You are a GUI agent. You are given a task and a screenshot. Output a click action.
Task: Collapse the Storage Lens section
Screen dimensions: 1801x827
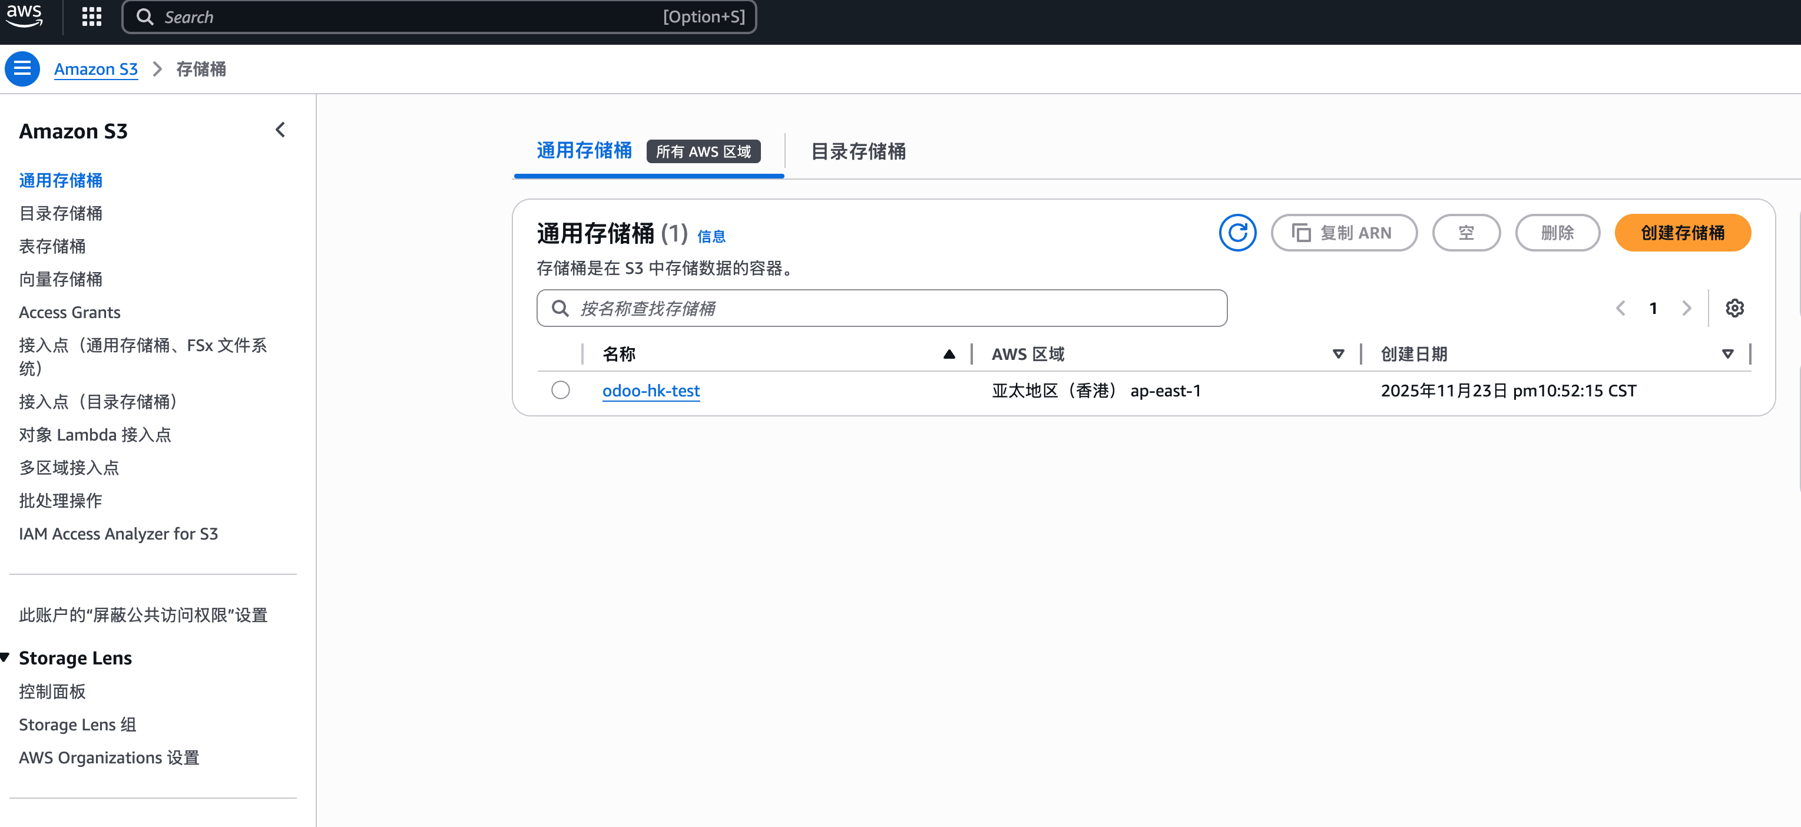[5, 658]
